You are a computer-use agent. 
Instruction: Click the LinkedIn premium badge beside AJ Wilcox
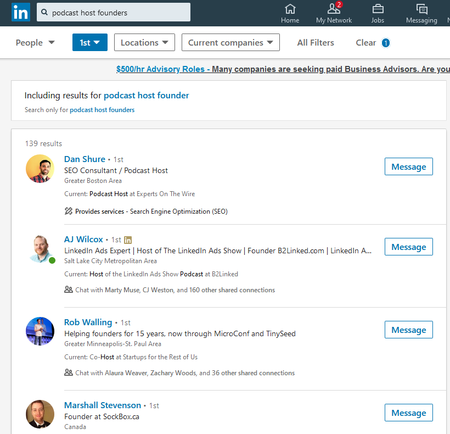[x=128, y=240]
